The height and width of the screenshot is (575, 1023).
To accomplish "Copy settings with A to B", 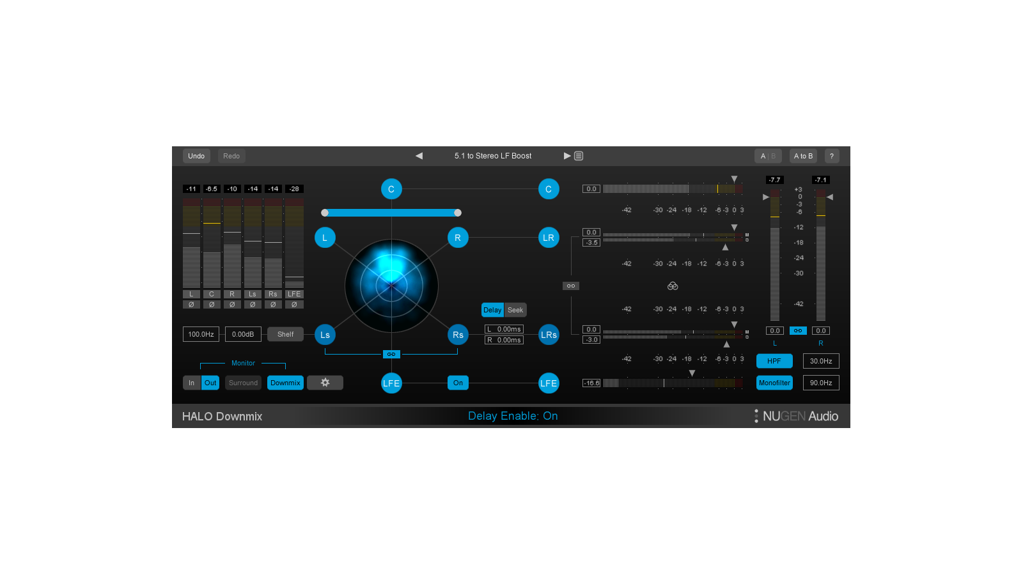I will [x=803, y=156].
